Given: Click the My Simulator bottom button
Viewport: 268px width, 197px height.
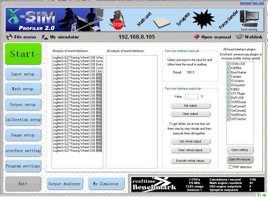Looking at the screenshot, I should point(106,184).
